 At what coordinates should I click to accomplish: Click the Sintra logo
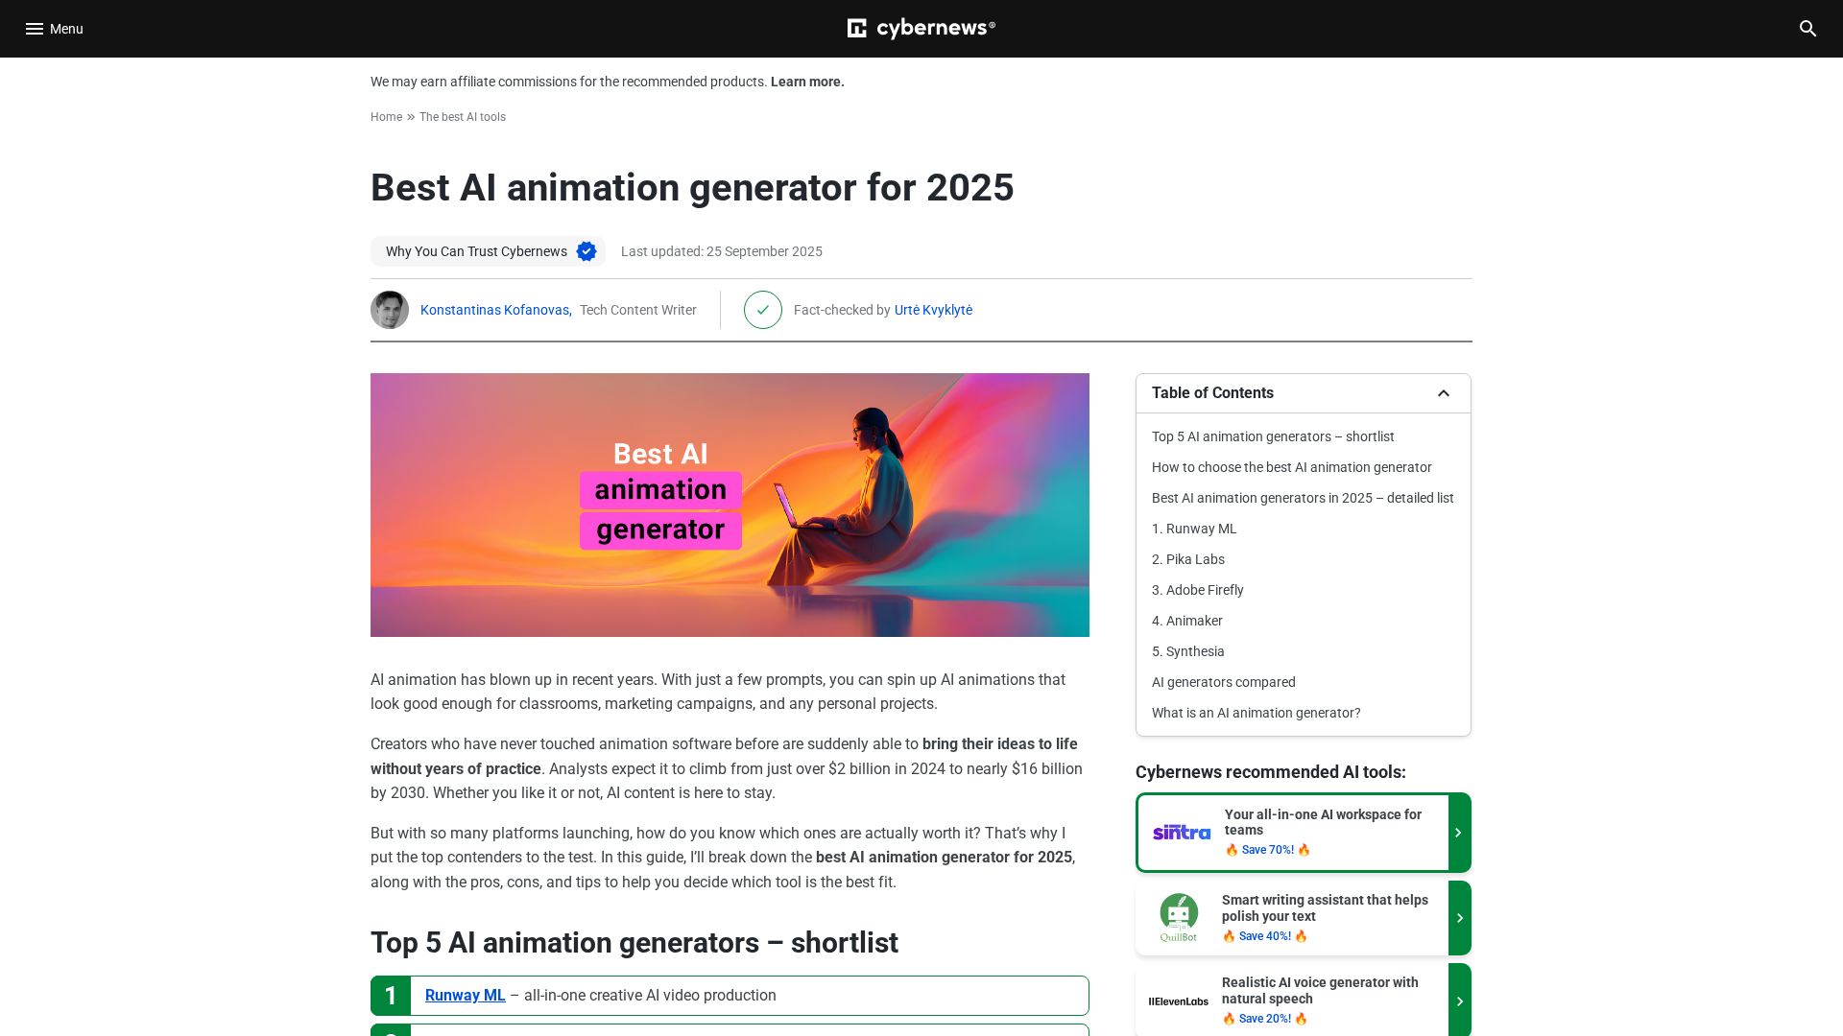1182,833
